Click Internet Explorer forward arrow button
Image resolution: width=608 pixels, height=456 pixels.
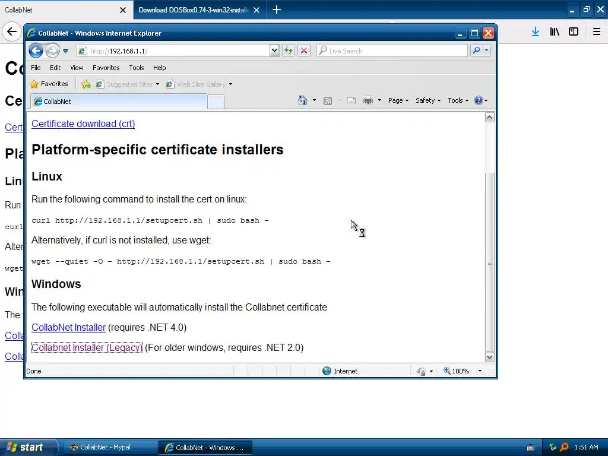52,51
